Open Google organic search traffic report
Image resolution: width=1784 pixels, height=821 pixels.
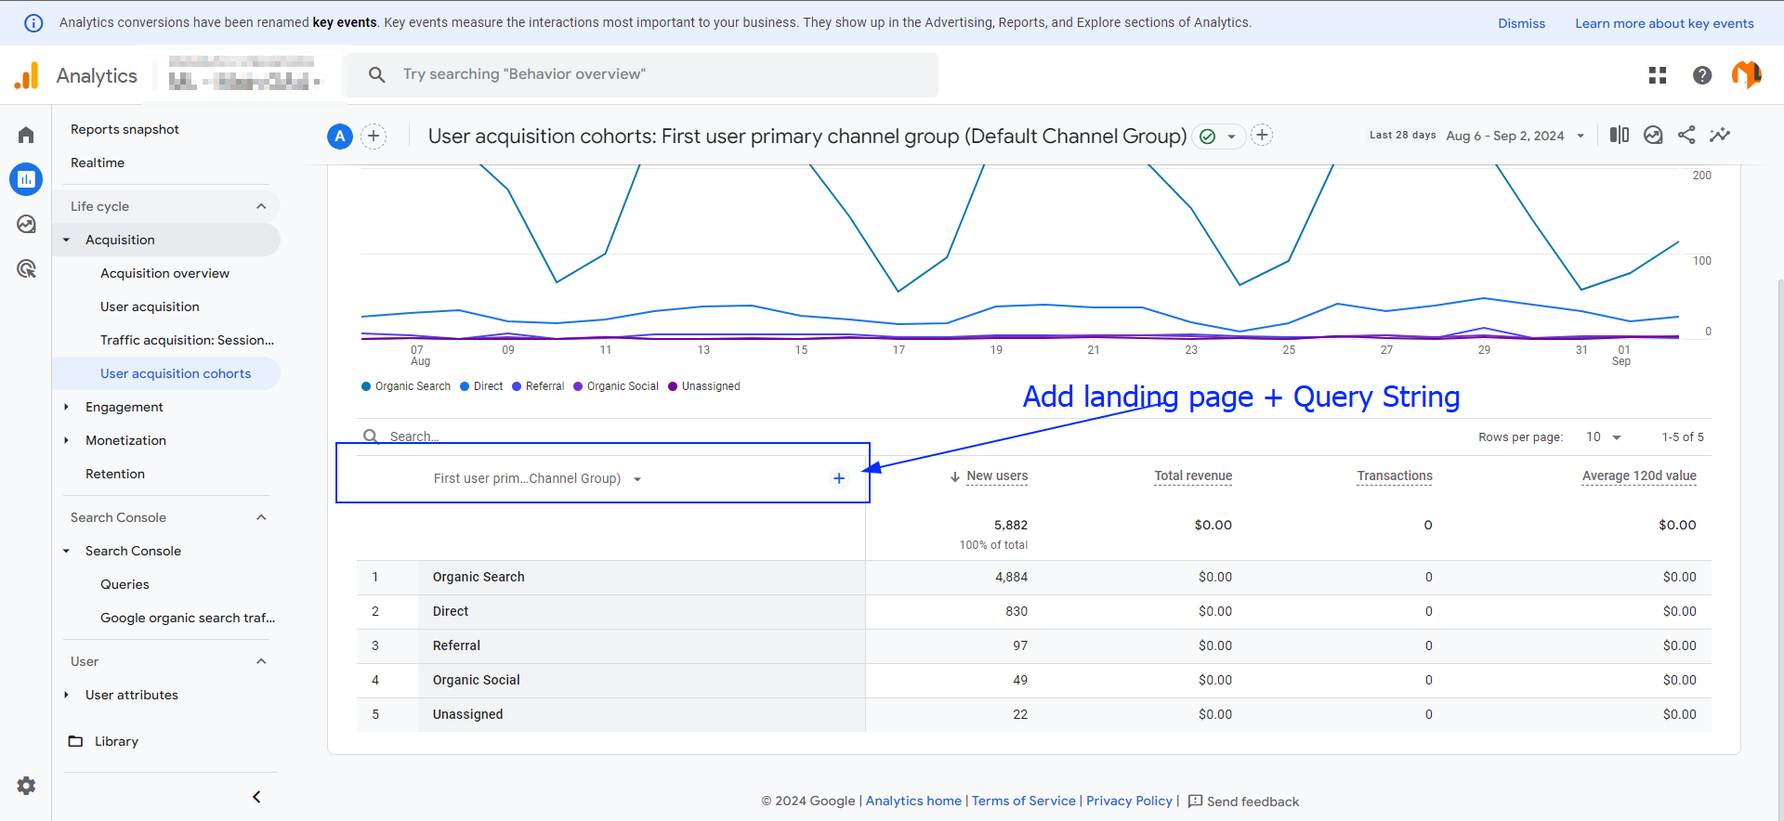pyautogui.click(x=188, y=618)
